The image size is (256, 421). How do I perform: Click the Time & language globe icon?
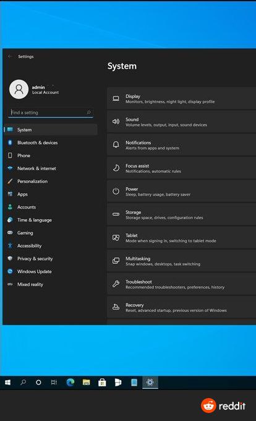click(10, 220)
